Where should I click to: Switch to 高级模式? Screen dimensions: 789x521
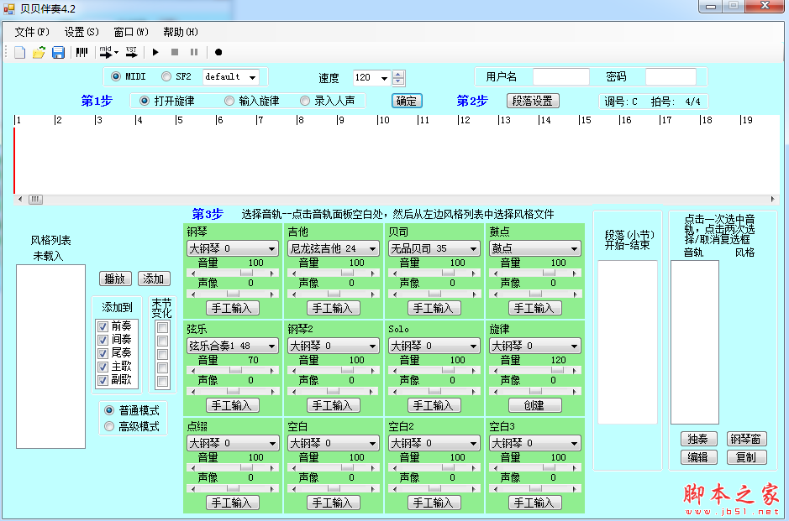109,426
